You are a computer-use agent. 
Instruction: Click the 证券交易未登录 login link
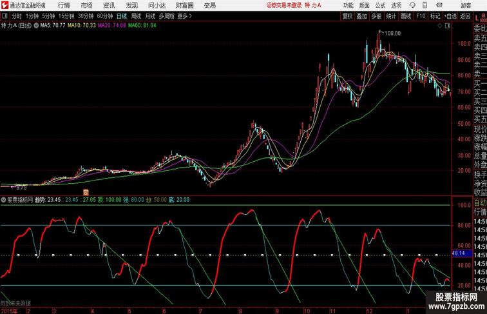[284, 5]
